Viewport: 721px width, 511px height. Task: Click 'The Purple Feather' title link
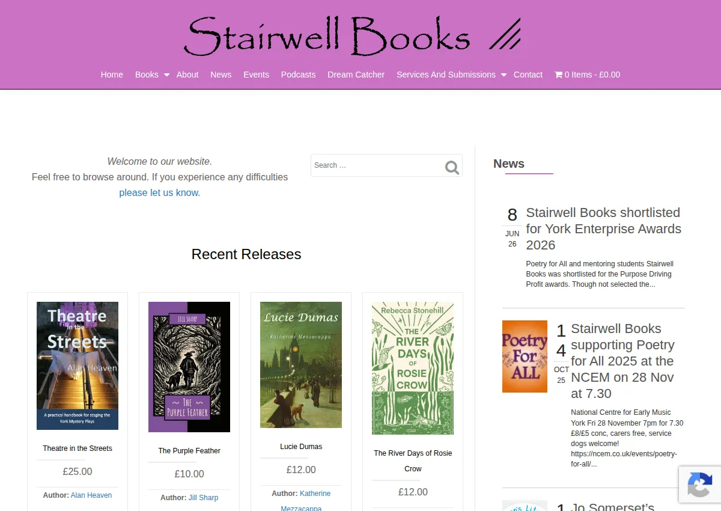pos(189,451)
